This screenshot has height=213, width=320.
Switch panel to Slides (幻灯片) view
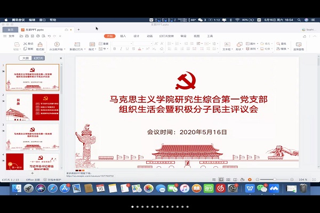[x=38, y=58]
